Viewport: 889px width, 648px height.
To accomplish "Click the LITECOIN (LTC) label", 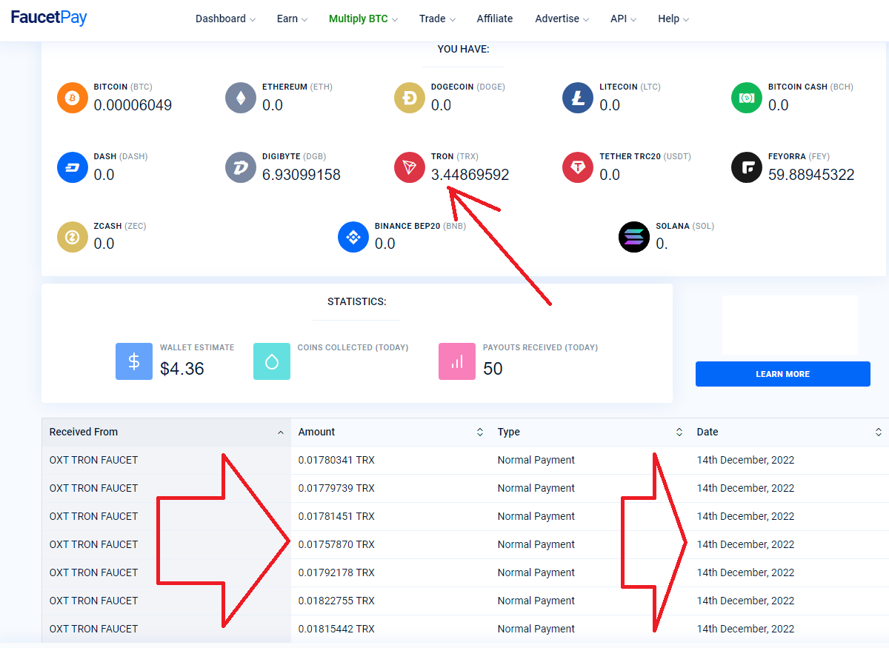I will point(630,87).
